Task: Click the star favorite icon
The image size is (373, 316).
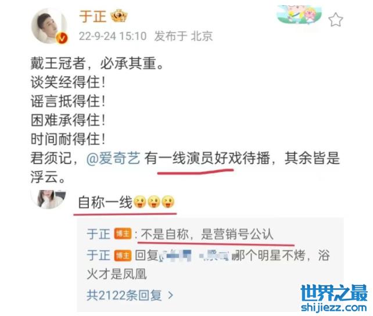Action: 335,20
